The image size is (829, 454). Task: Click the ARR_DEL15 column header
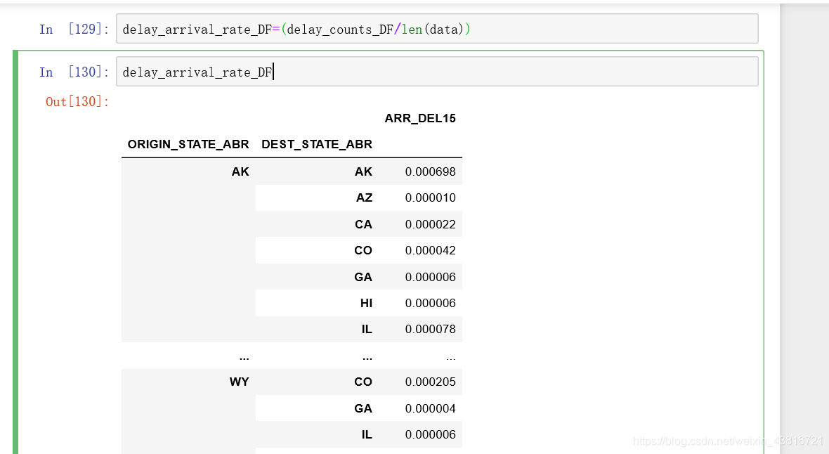(420, 119)
